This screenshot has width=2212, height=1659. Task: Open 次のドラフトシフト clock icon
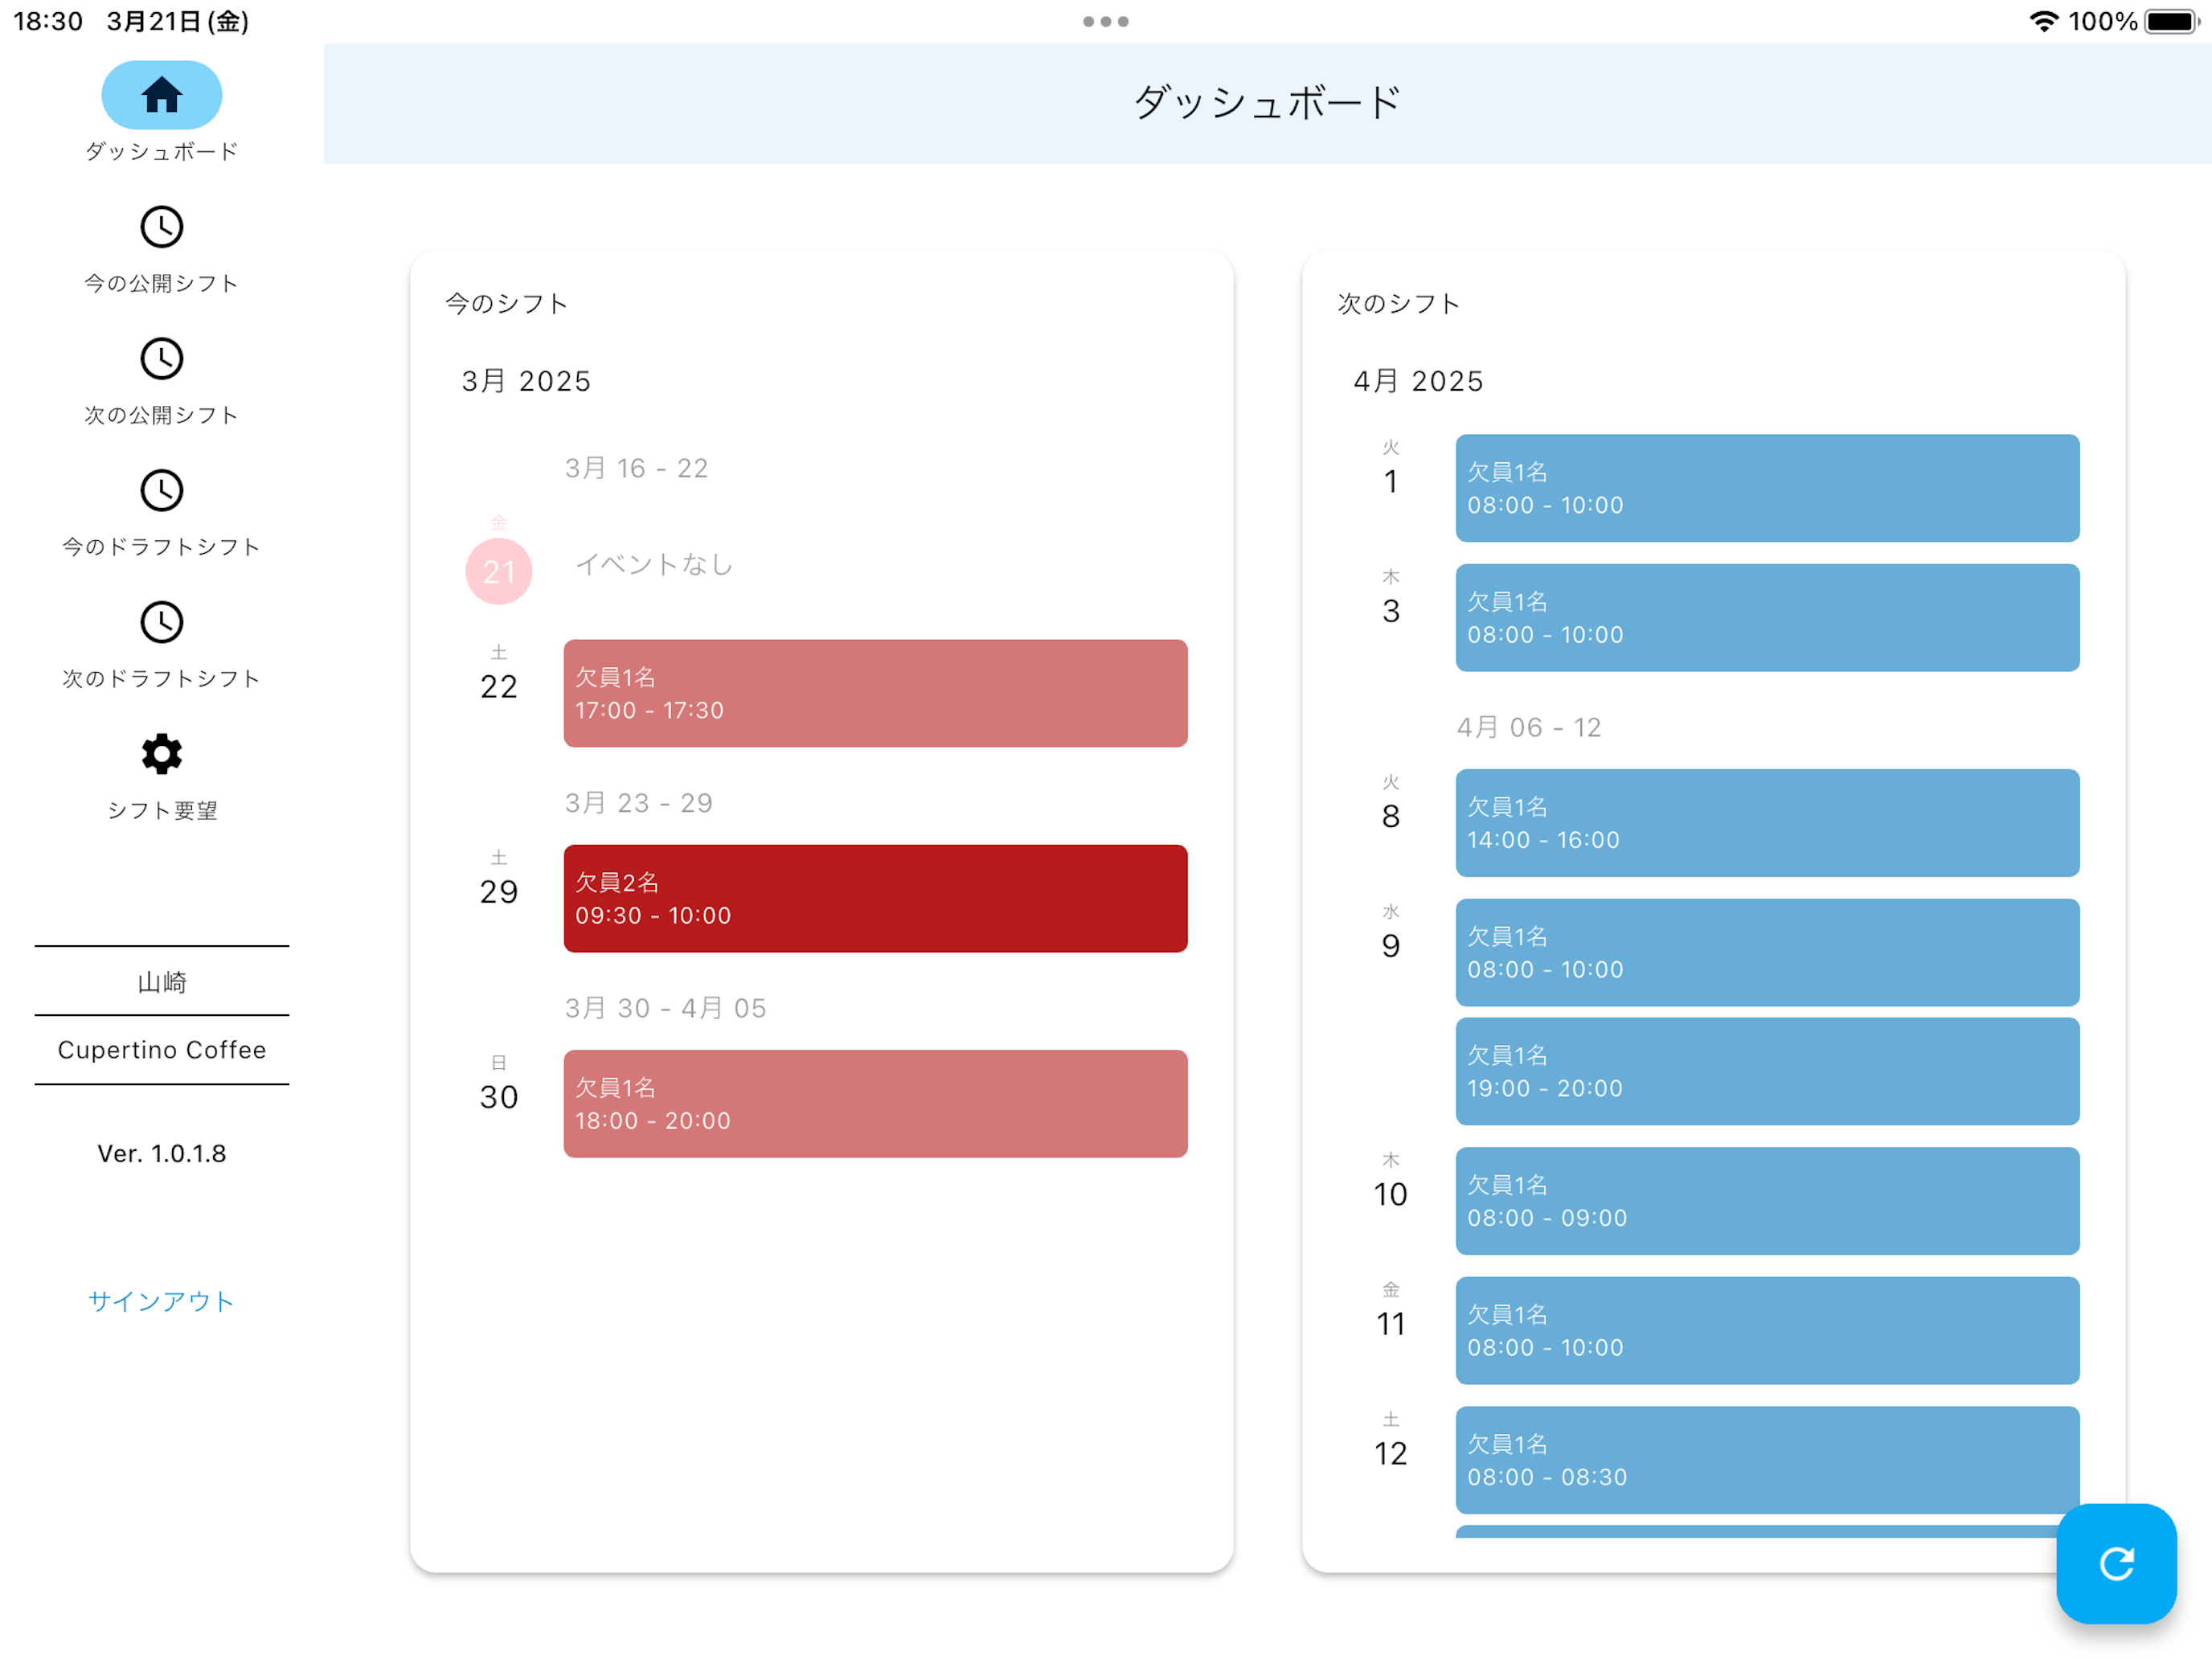tap(161, 623)
